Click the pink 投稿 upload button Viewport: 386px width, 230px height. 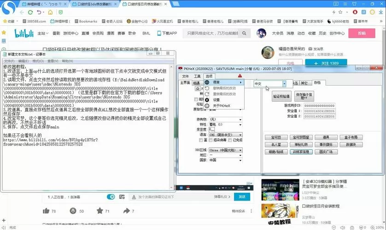(362, 33)
